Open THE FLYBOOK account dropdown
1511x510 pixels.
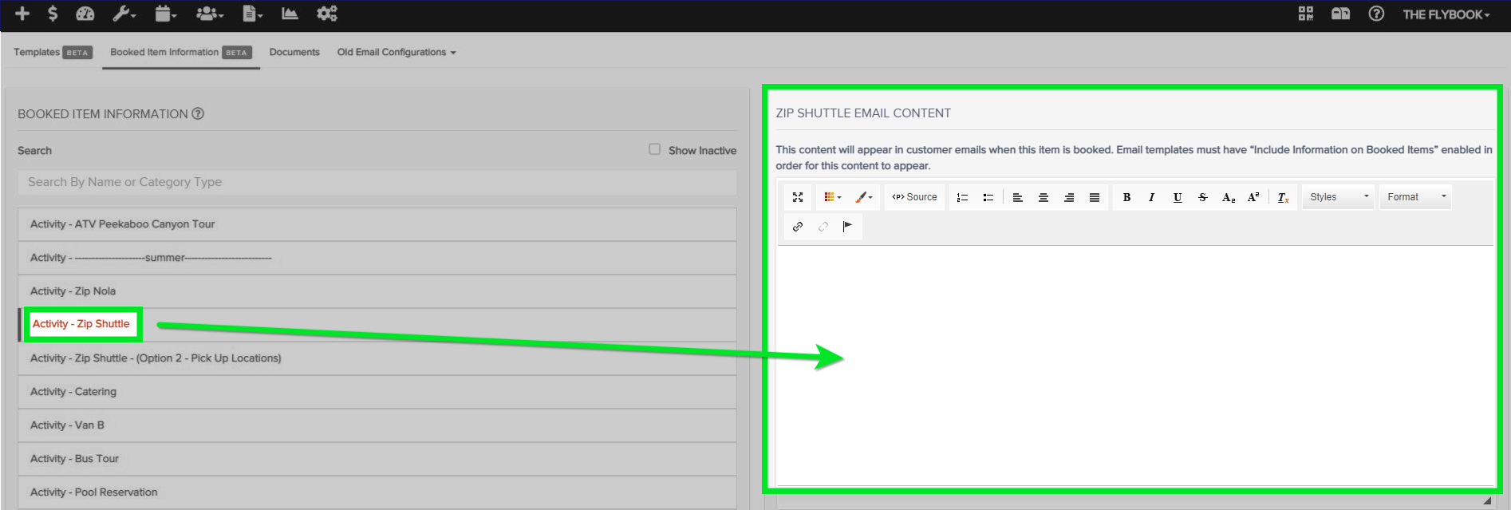1446,14
